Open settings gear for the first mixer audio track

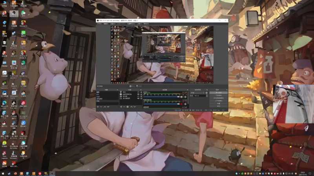coord(185,97)
